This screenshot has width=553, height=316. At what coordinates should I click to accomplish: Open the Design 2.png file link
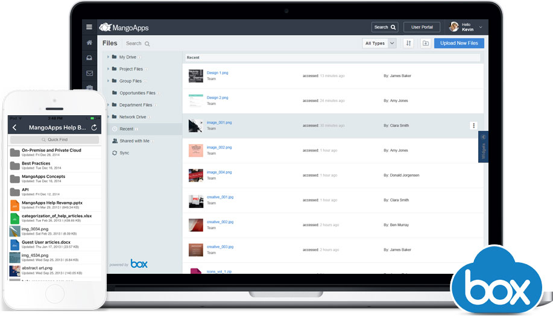tap(217, 97)
